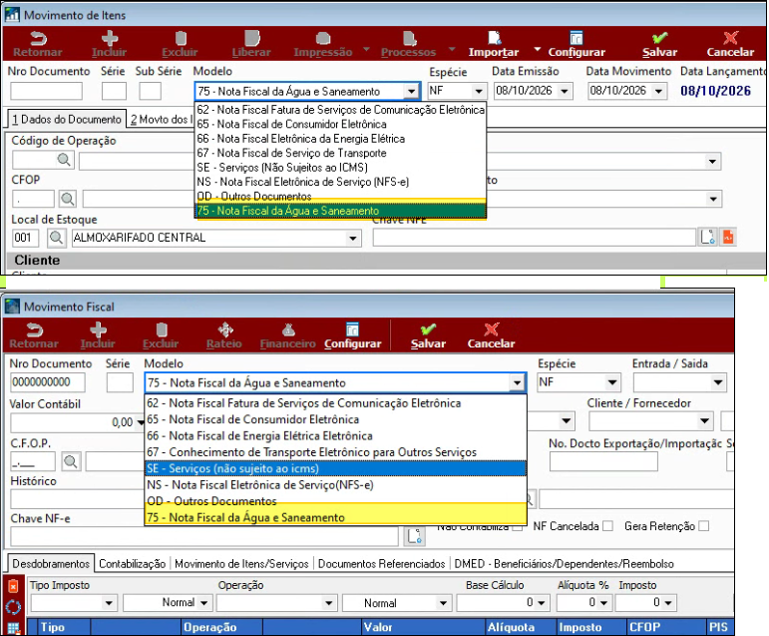Click Nro Documento field in Movimento de Itens
Image resolution: width=769 pixels, height=636 pixels.
(x=46, y=91)
